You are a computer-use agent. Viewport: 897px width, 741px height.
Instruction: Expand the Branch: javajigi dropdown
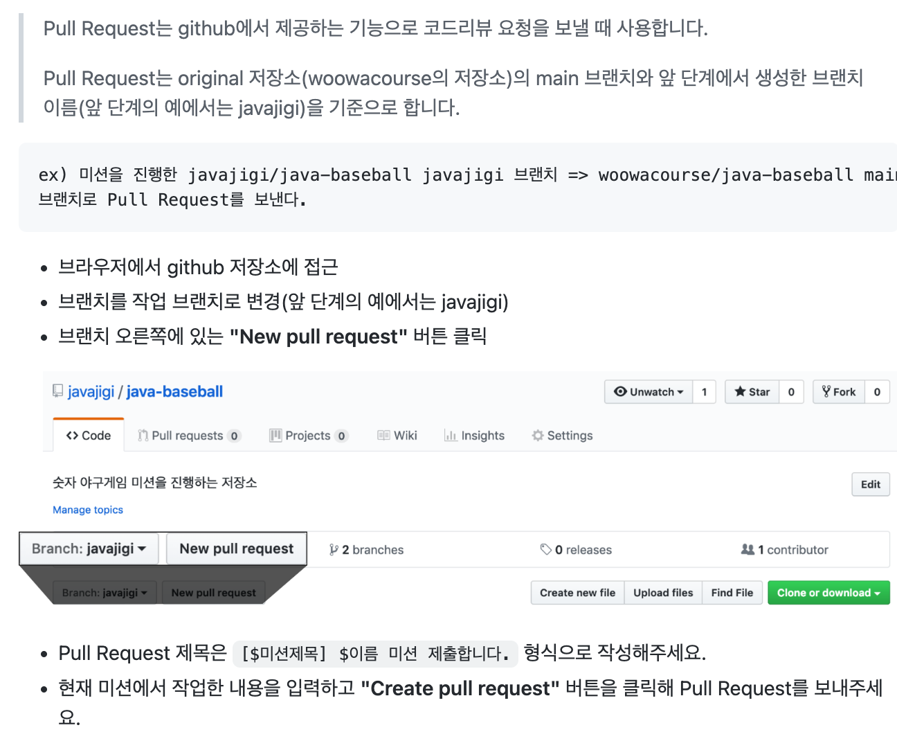[89, 548]
